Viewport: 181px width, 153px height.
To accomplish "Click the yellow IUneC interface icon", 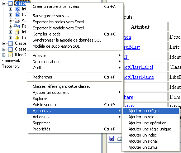I will coord(10,55).
